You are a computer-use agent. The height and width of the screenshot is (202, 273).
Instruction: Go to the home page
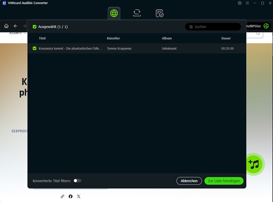[x=6, y=26]
